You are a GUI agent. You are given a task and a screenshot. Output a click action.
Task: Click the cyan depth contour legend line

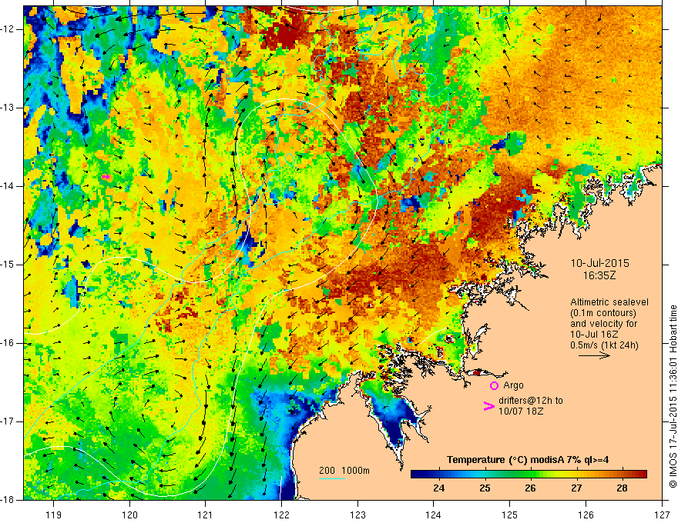point(331,478)
